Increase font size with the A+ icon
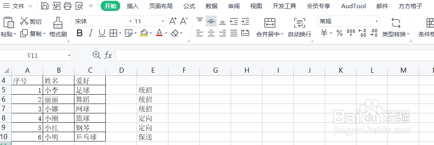 173,21
